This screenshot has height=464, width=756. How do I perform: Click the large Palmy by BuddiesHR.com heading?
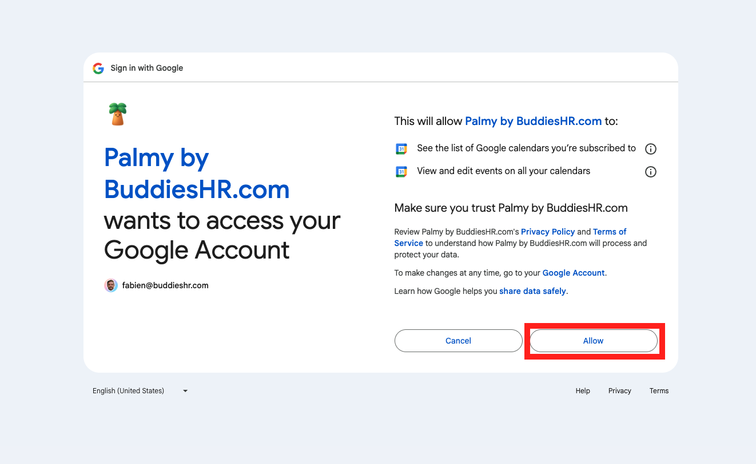point(197,174)
